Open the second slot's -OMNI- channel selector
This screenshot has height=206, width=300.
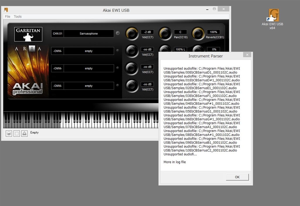(58, 51)
